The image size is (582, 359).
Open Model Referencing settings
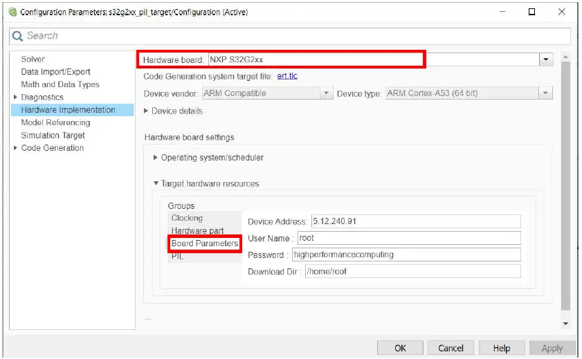click(x=55, y=122)
